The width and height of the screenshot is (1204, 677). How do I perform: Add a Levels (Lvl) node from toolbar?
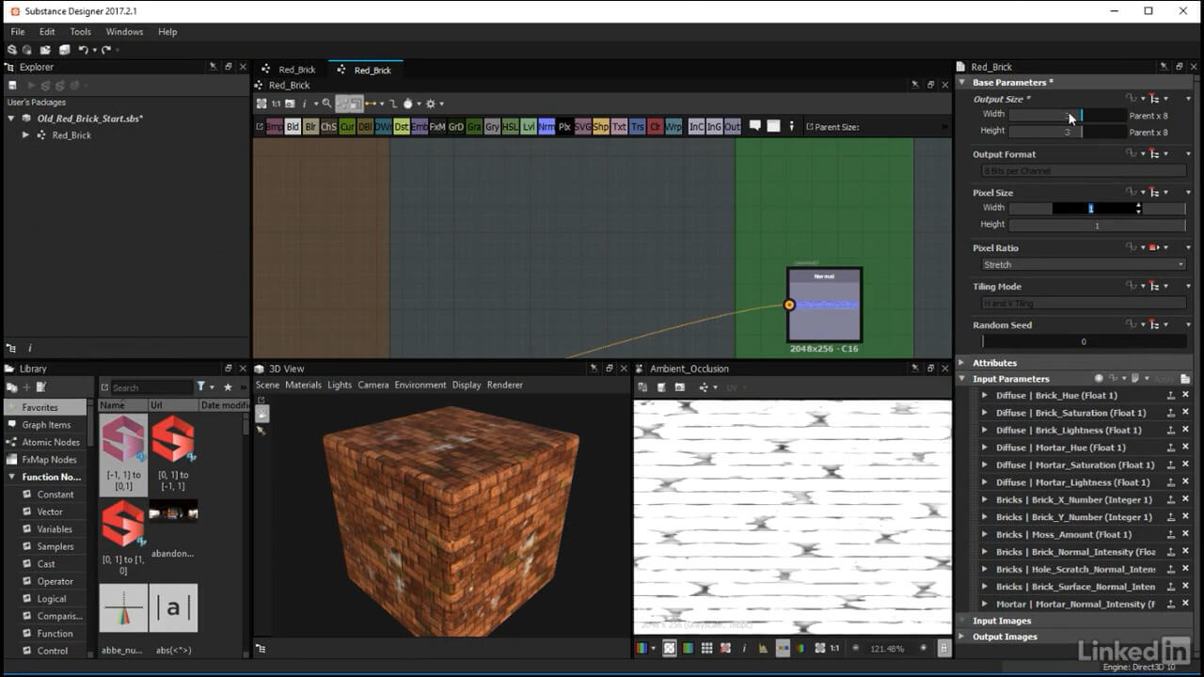point(528,127)
